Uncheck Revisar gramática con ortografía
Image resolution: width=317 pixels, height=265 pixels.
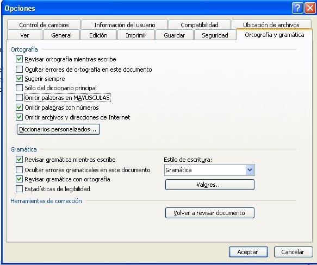[x=19, y=179]
